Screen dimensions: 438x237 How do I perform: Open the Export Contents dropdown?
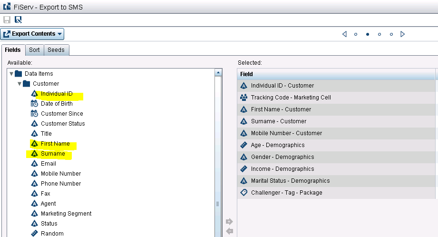32,34
